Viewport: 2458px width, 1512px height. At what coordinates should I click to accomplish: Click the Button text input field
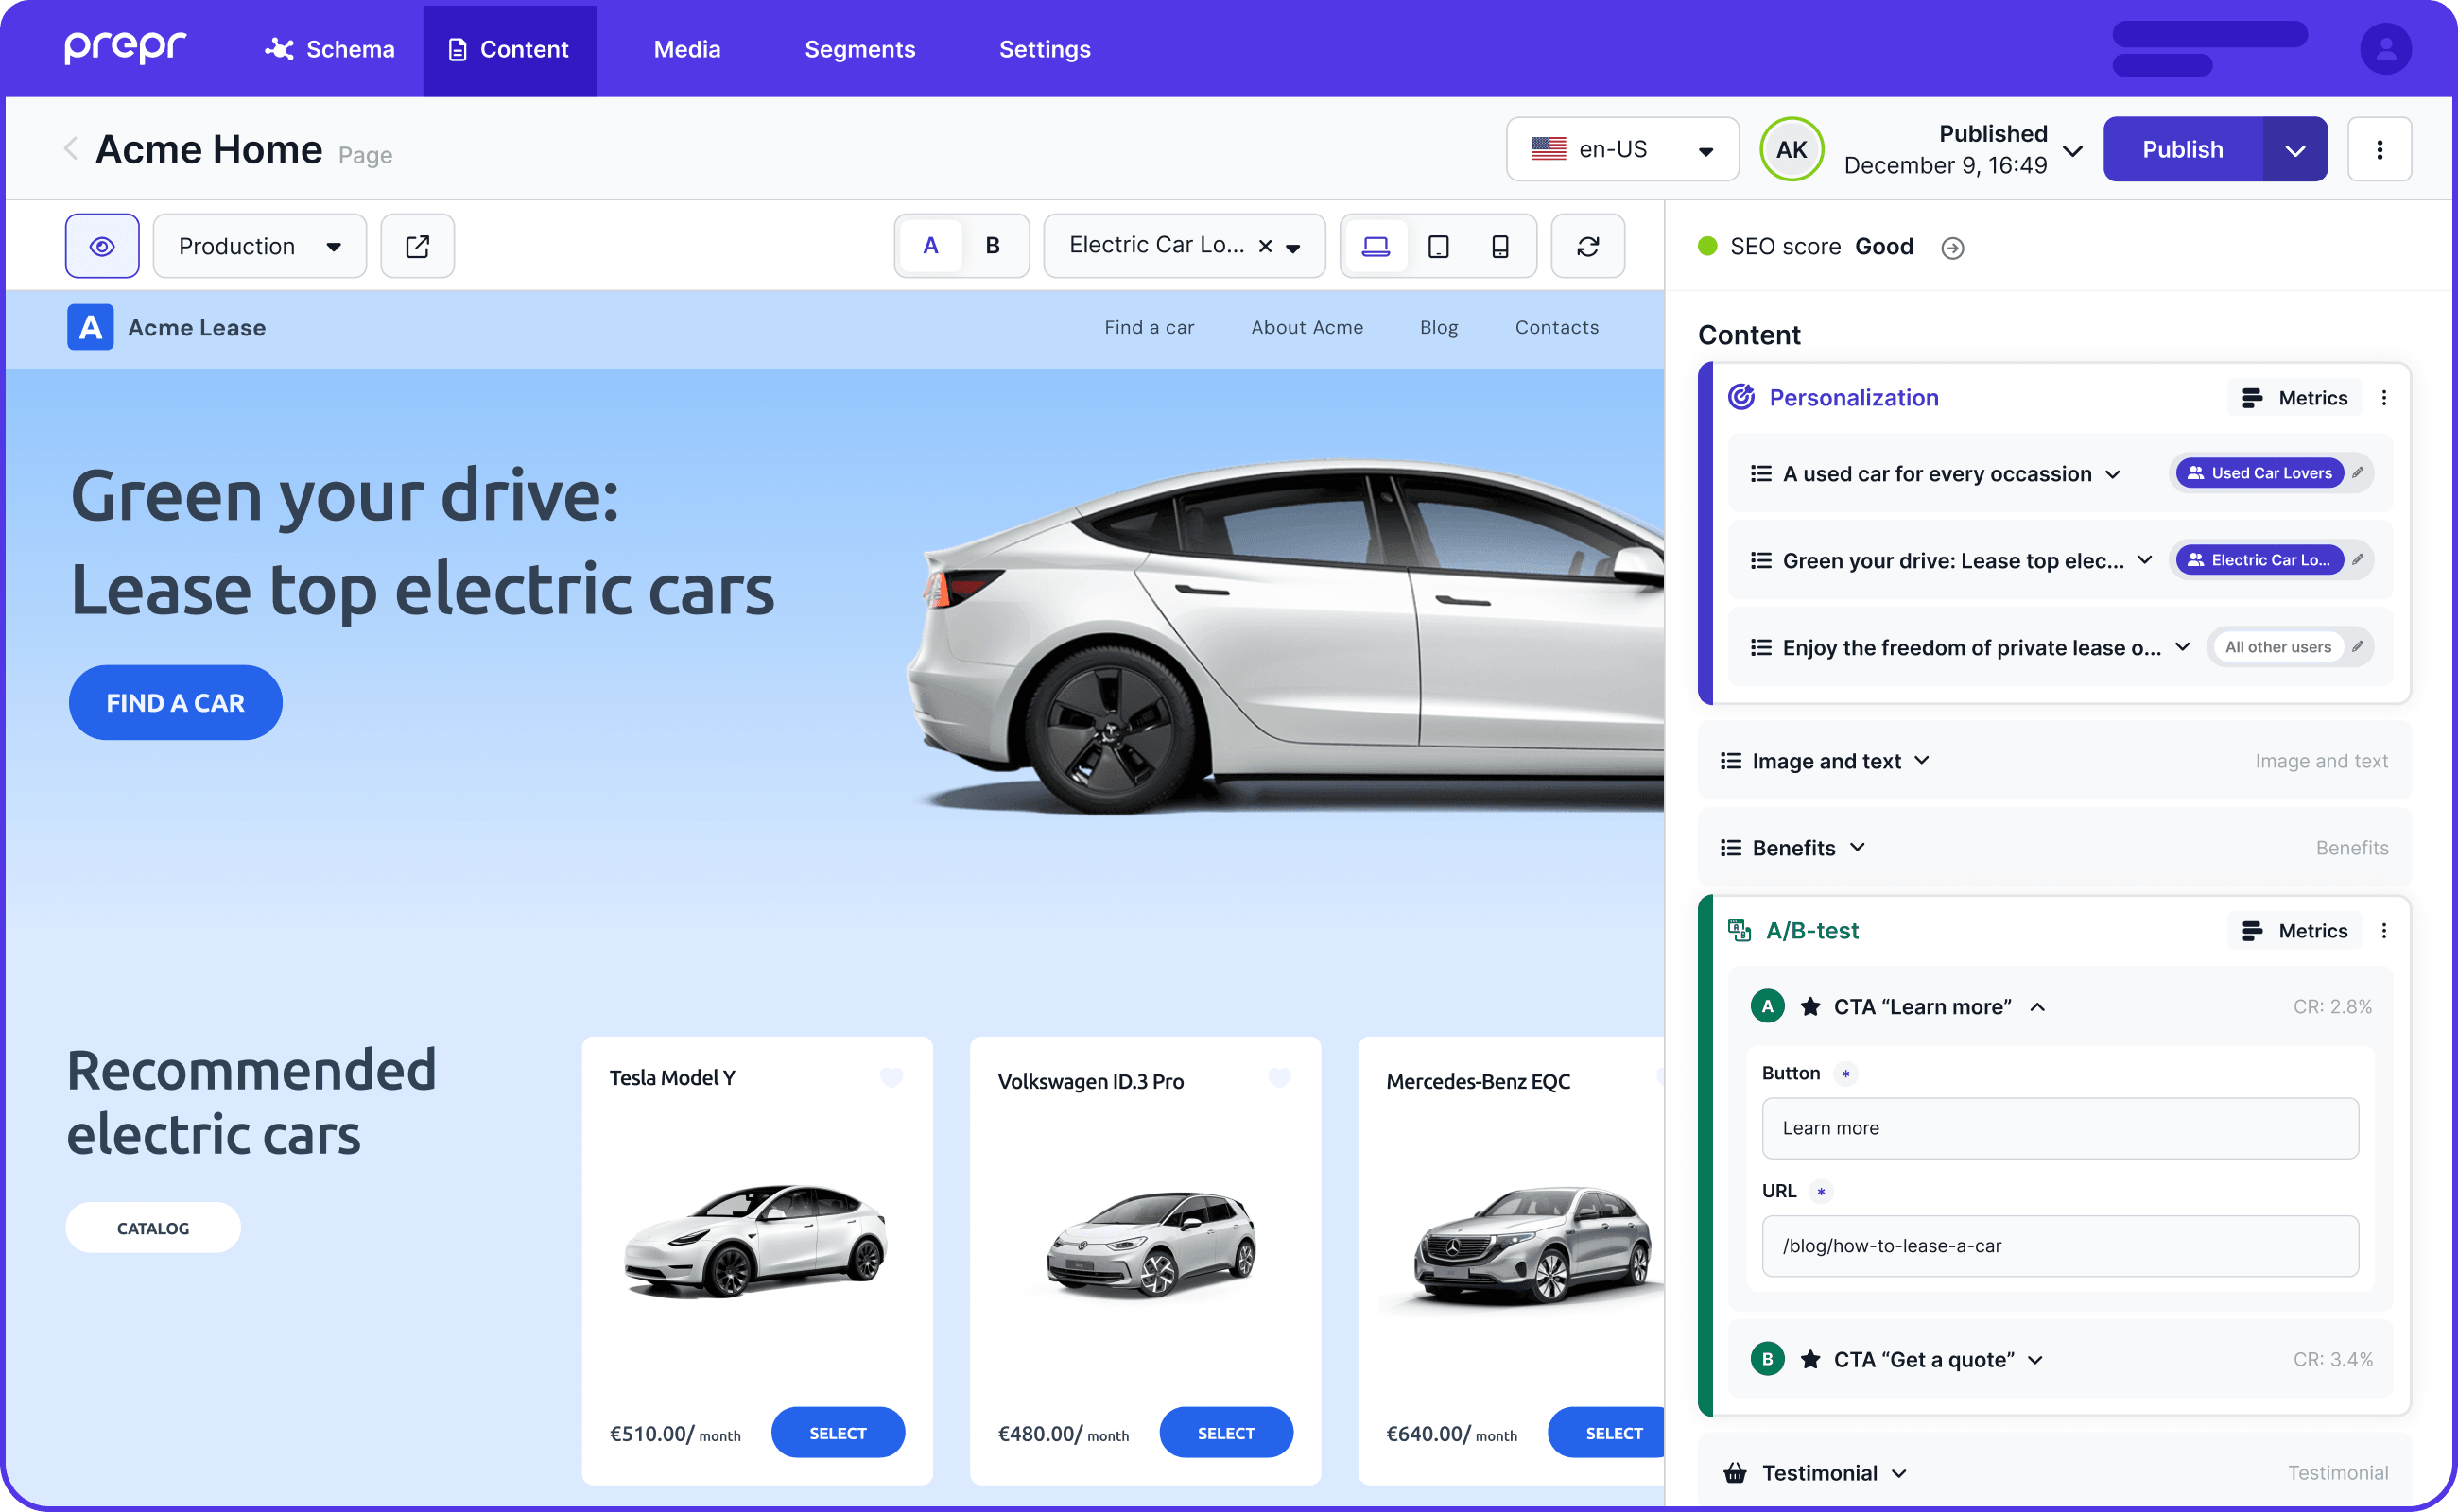(2059, 1128)
